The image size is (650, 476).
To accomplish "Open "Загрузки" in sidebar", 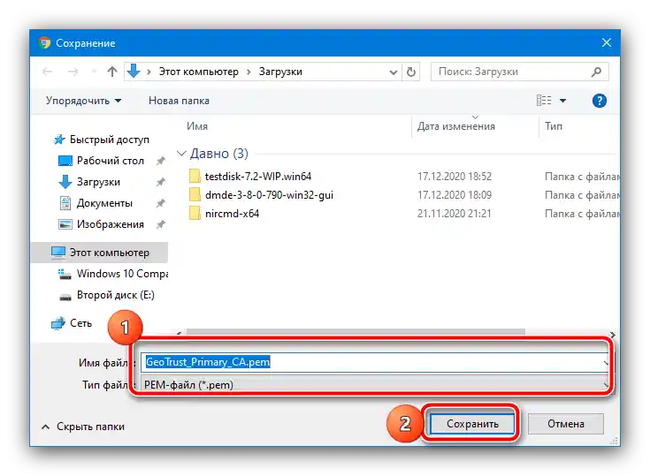I will coord(98,182).
